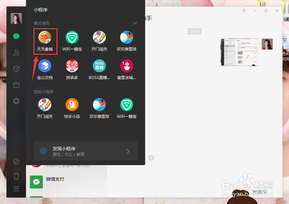The height and width of the screenshot is (204, 289).
Task: Minimize the WeChat window
Action: tap(255, 11)
